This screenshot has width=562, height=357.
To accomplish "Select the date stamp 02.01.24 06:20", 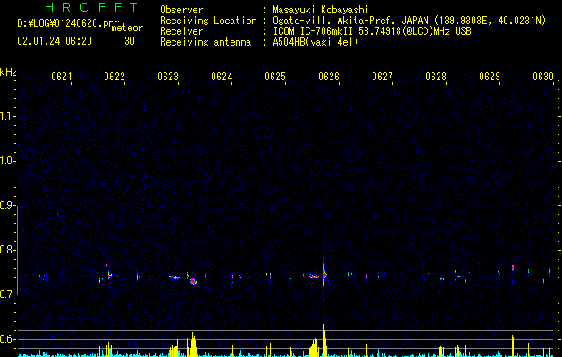I will (55, 41).
